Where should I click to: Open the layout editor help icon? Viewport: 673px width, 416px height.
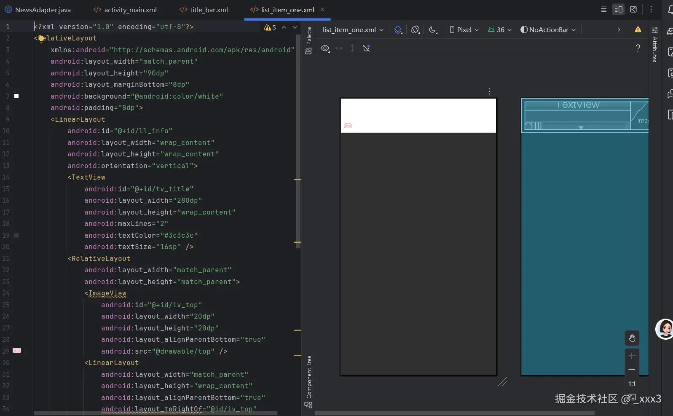click(638, 48)
